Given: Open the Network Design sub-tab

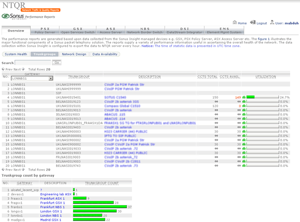Looking at the screenshot, I should coord(74,54).
